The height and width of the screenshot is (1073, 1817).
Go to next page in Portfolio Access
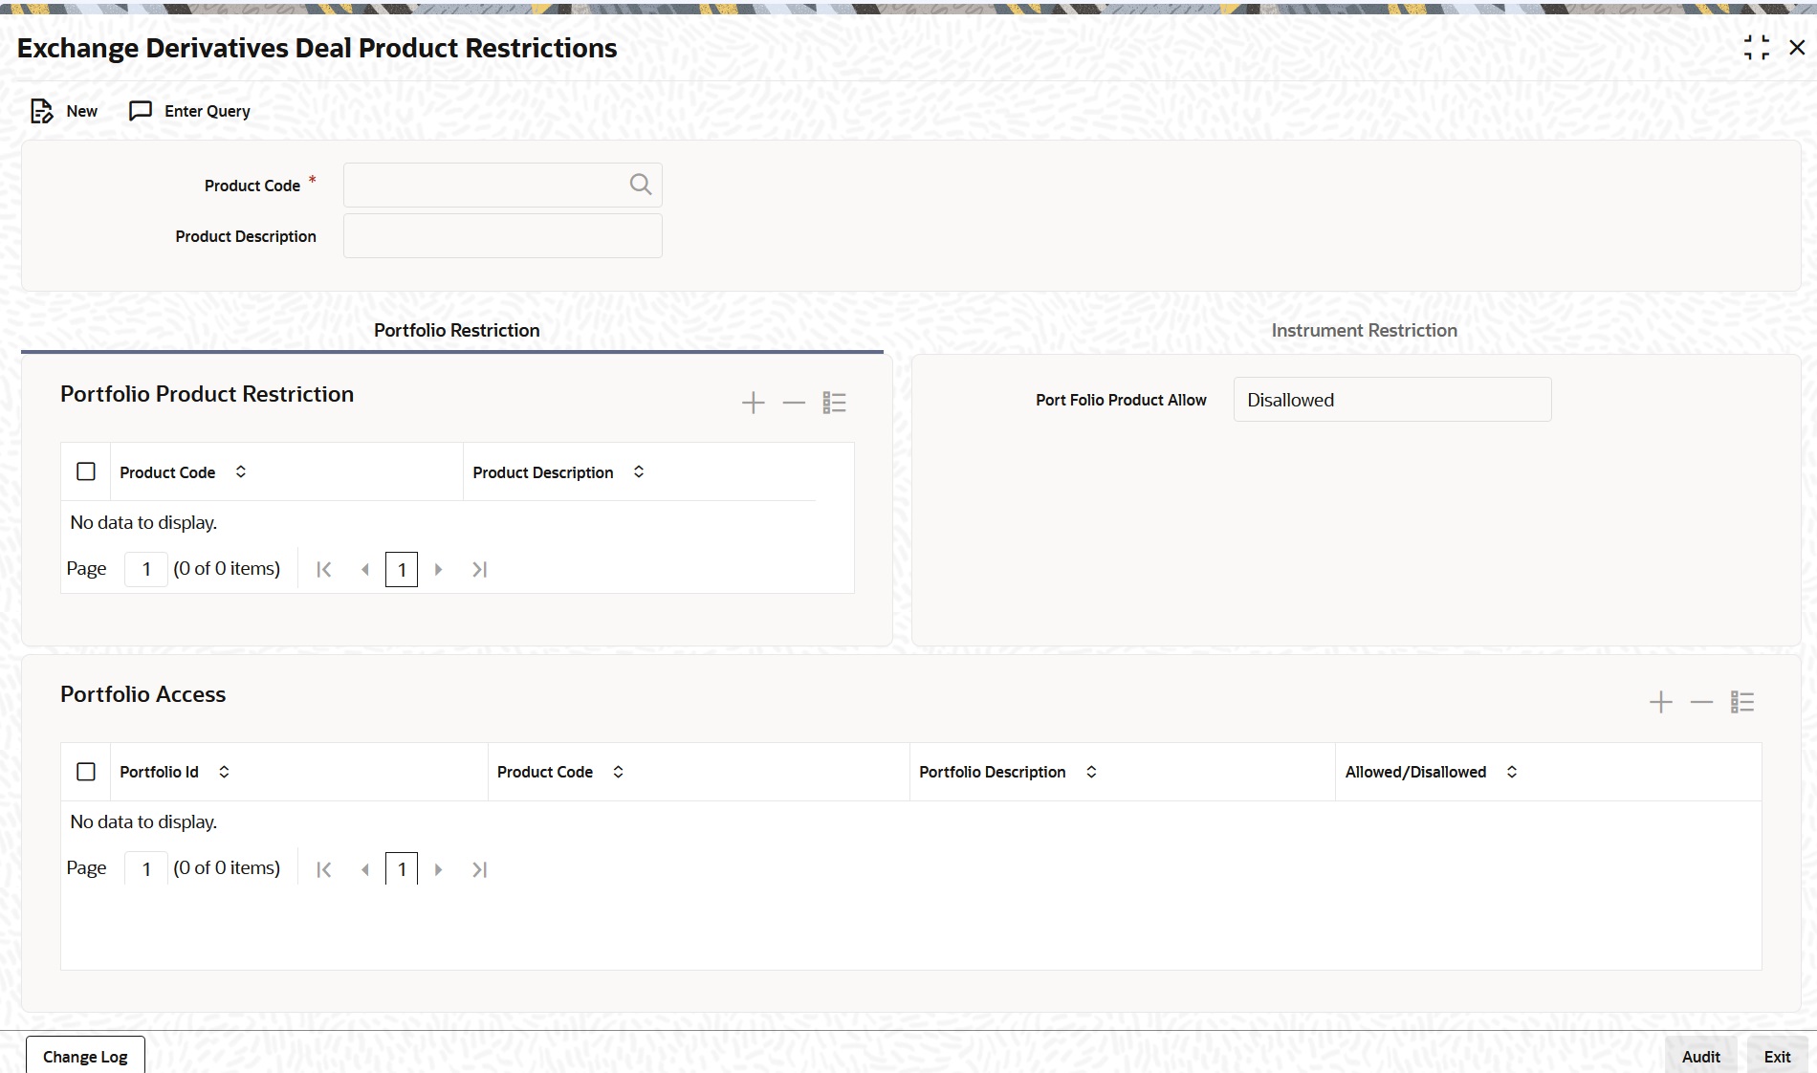tap(438, 869)
